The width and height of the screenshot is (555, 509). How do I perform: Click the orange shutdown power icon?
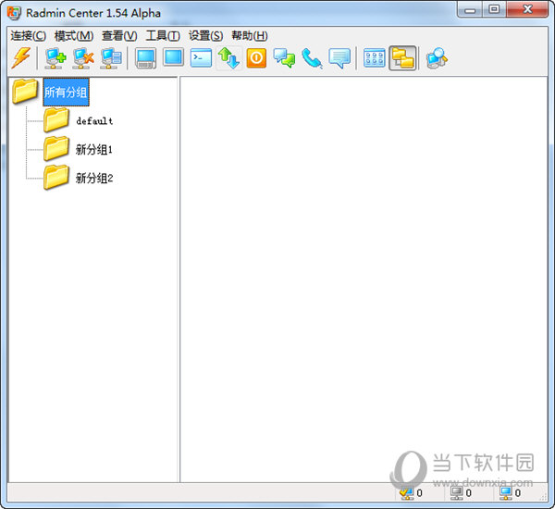256,58
